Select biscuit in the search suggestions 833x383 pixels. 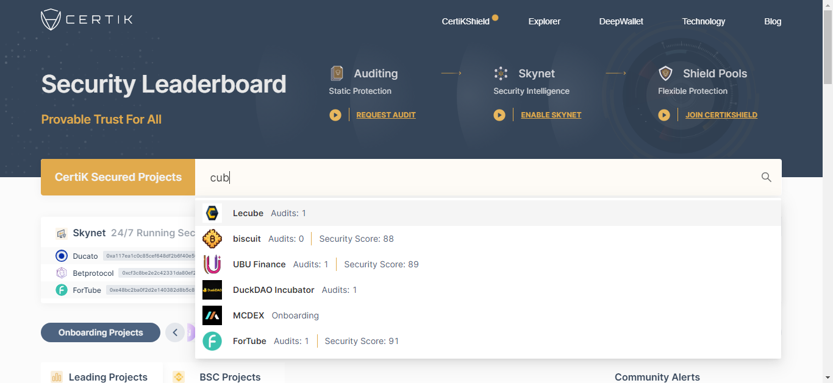(488, 239)
